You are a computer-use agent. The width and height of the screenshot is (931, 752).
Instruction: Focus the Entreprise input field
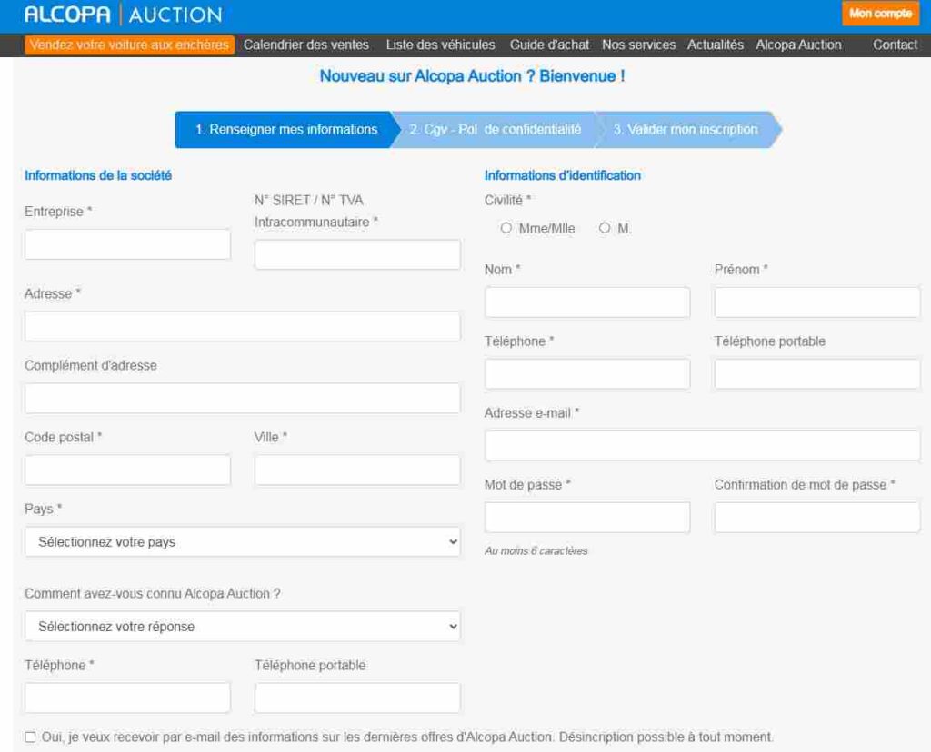pyautogui.click(x=127, y=244)
